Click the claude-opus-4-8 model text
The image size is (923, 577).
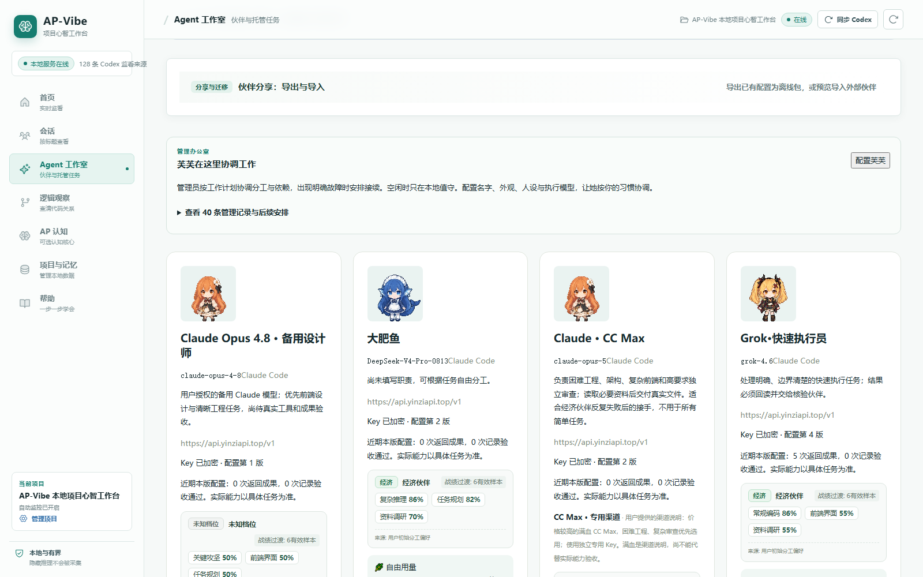(x=211, y=376)
